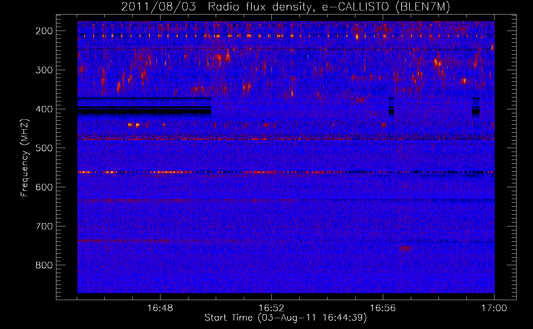Click the 16:48 time tick label

(160, 308)
